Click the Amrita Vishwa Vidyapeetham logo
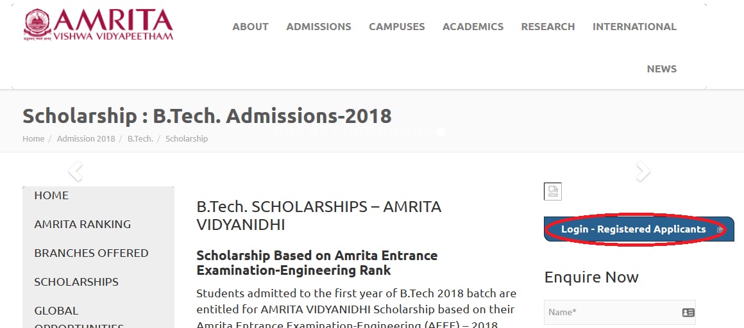The image size is (744, 328). point(98,24)
